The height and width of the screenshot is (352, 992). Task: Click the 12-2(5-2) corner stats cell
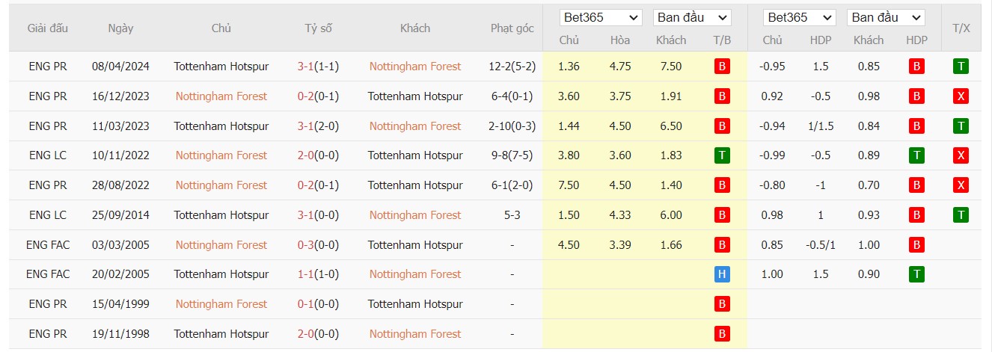(x=512, y=67)
